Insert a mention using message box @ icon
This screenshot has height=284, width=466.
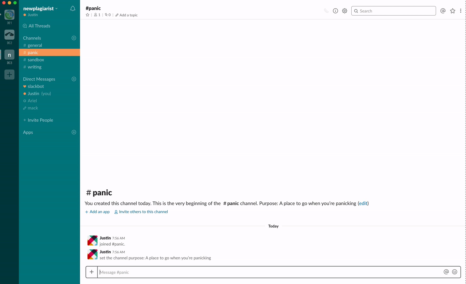coord(446,272)
